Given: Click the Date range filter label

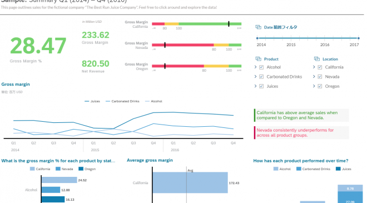Looking at the screenshot, I should pyautogui.click(x=281, y=27).
